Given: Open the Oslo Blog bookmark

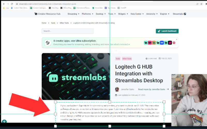Looking at the screenshot, I should coord(54,8).
